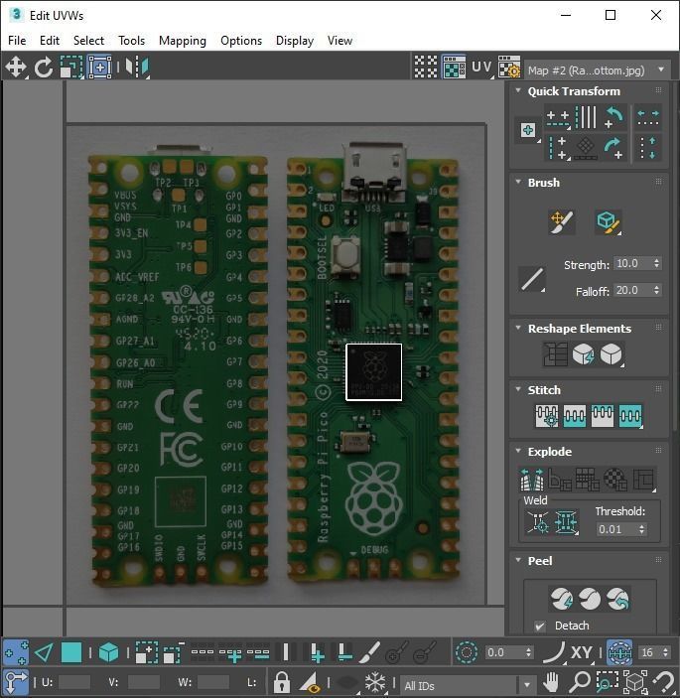Select the Relax brush icon
Viewport: 680px width, 698px height.
[x=608, y=221]
